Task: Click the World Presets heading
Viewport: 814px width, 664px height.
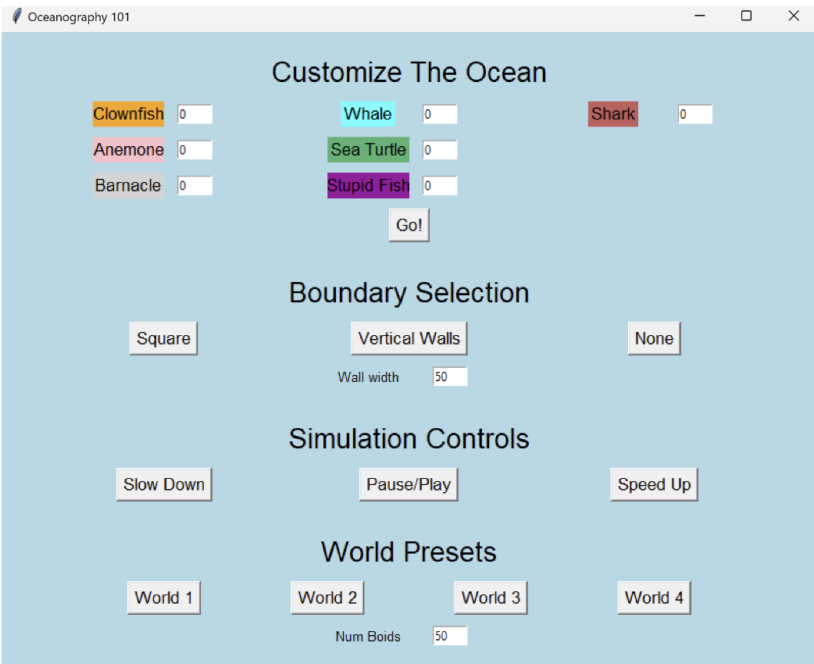Action: [x=409, y=552]
